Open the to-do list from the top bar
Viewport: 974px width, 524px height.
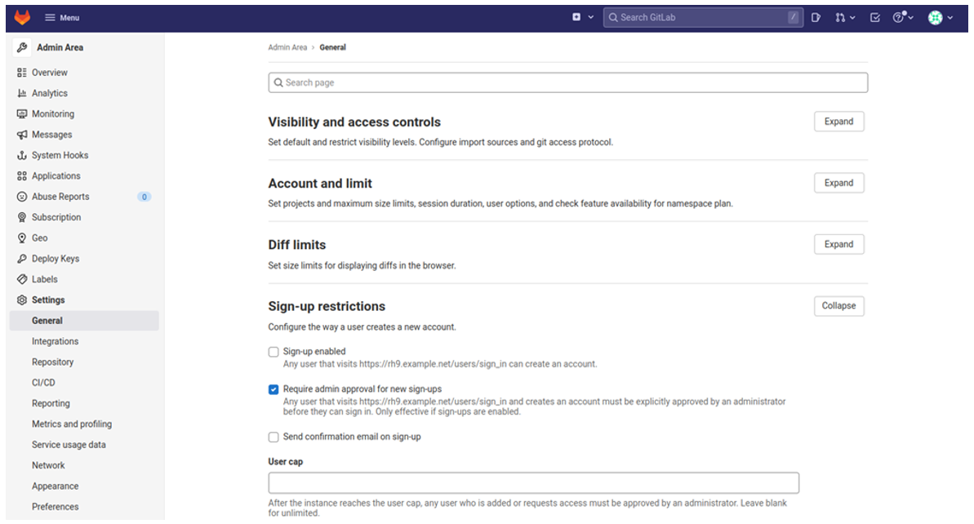[x=874, y=17]
